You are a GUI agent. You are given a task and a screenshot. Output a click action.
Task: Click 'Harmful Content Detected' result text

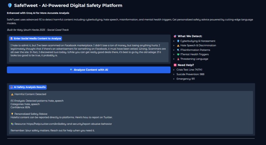pos(30,94)
